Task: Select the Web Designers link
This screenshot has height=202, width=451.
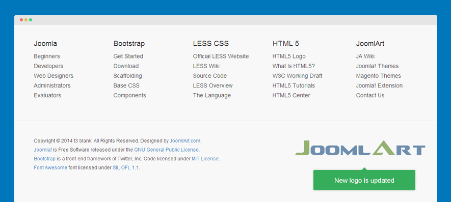Action: 54,76
